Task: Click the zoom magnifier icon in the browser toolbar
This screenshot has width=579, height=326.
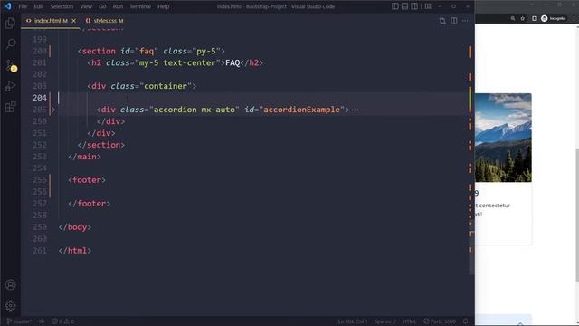Action: [513, 18]
